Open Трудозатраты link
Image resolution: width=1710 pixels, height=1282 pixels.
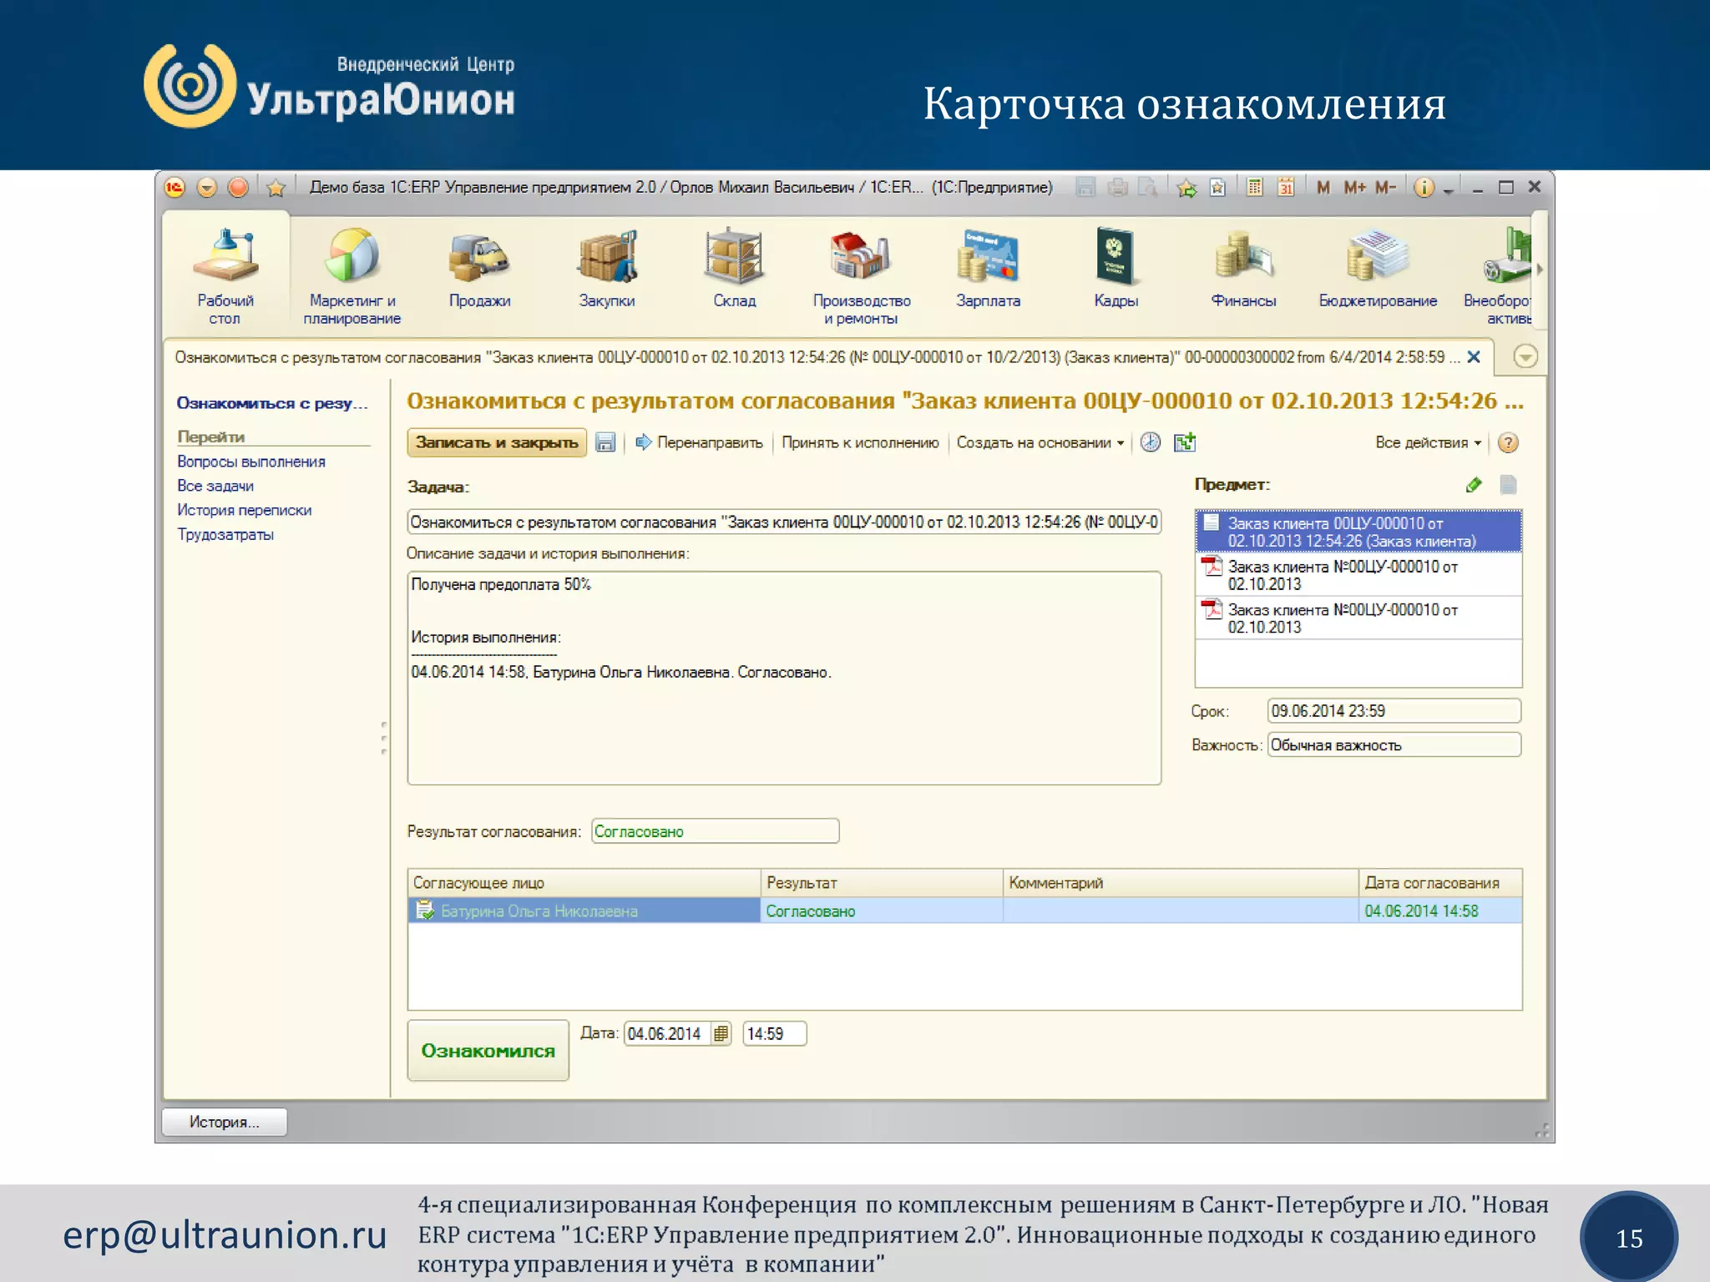point(225,534)
